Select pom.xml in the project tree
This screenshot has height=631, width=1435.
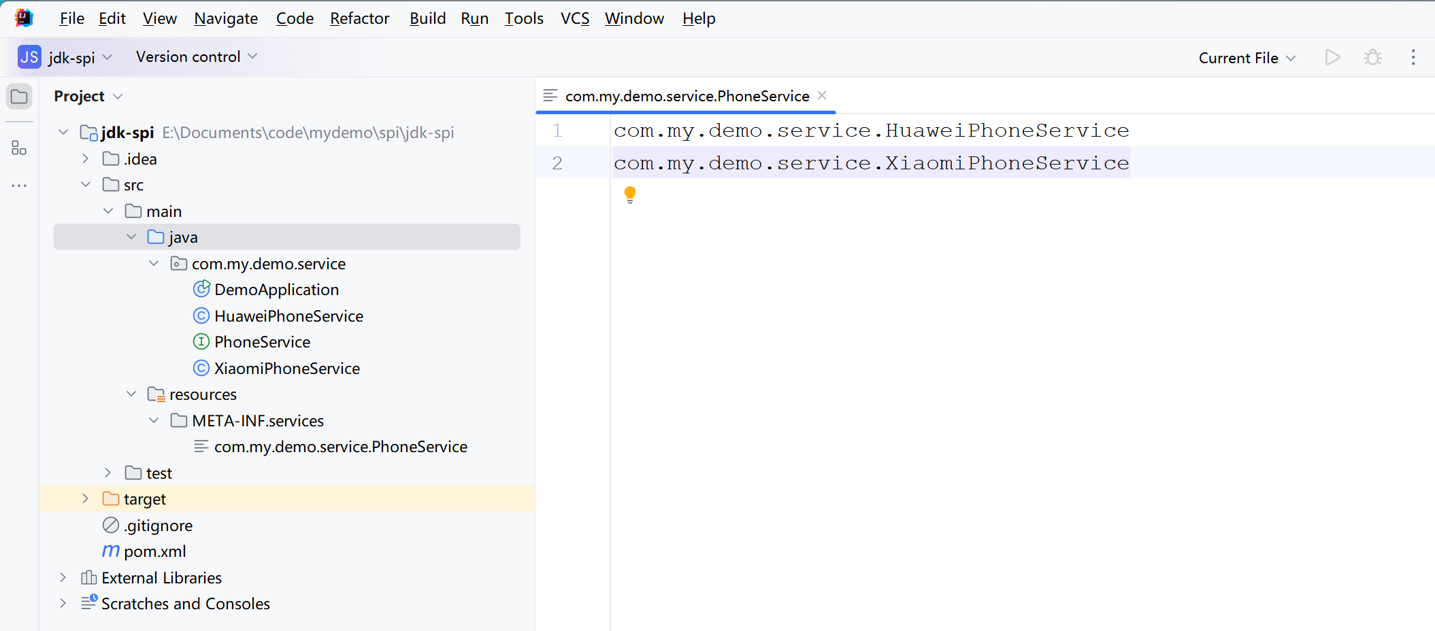pyautogui.click(x=154, y=551)
